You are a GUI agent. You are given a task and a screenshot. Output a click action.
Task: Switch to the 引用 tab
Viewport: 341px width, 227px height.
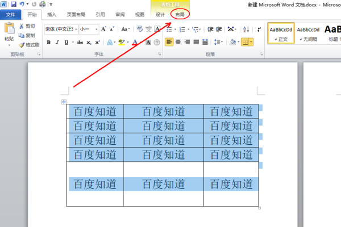click(x=100, y=15)
